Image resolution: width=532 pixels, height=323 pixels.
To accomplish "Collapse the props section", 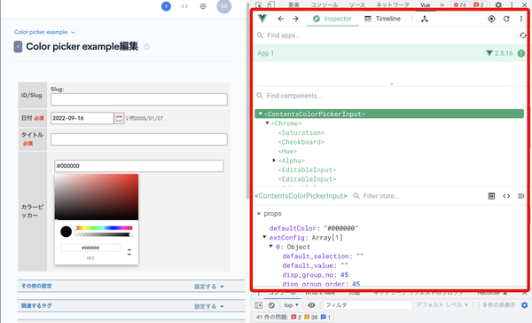I will pos(259,214).
